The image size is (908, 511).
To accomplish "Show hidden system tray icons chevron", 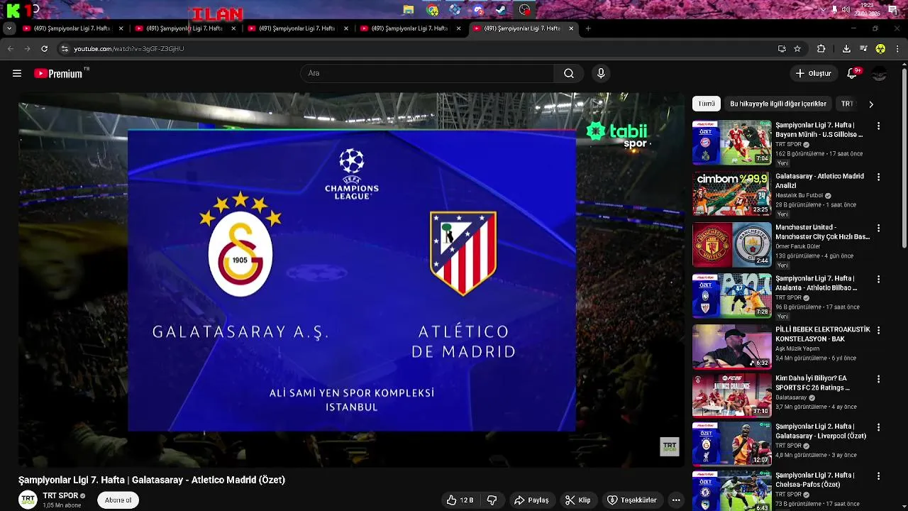I will click(x=823, y=10).
